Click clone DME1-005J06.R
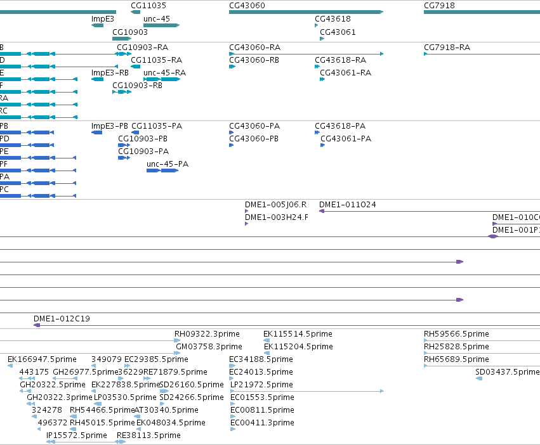 tap(275, 205)
